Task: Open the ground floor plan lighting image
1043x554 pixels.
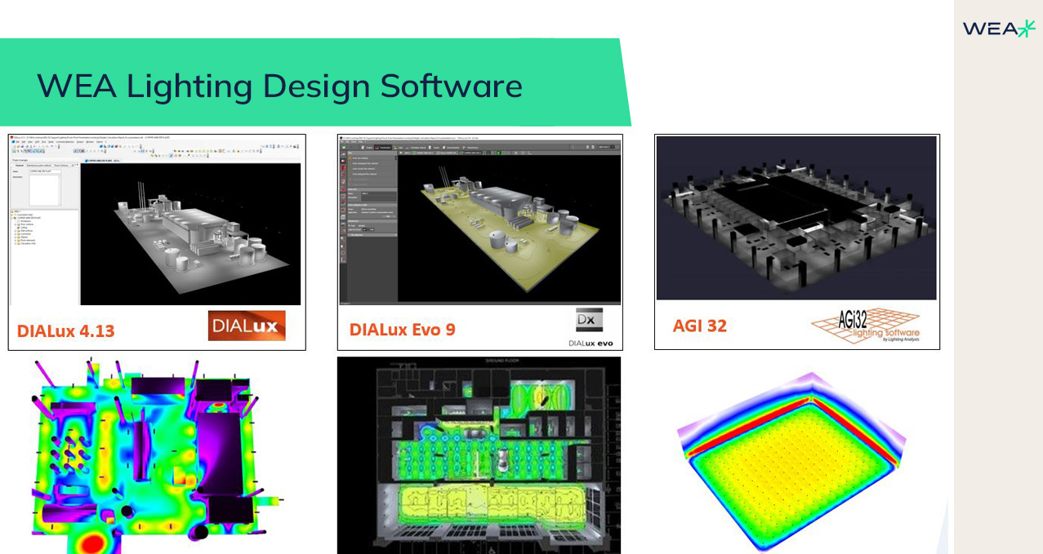Action: pos(479,457)
